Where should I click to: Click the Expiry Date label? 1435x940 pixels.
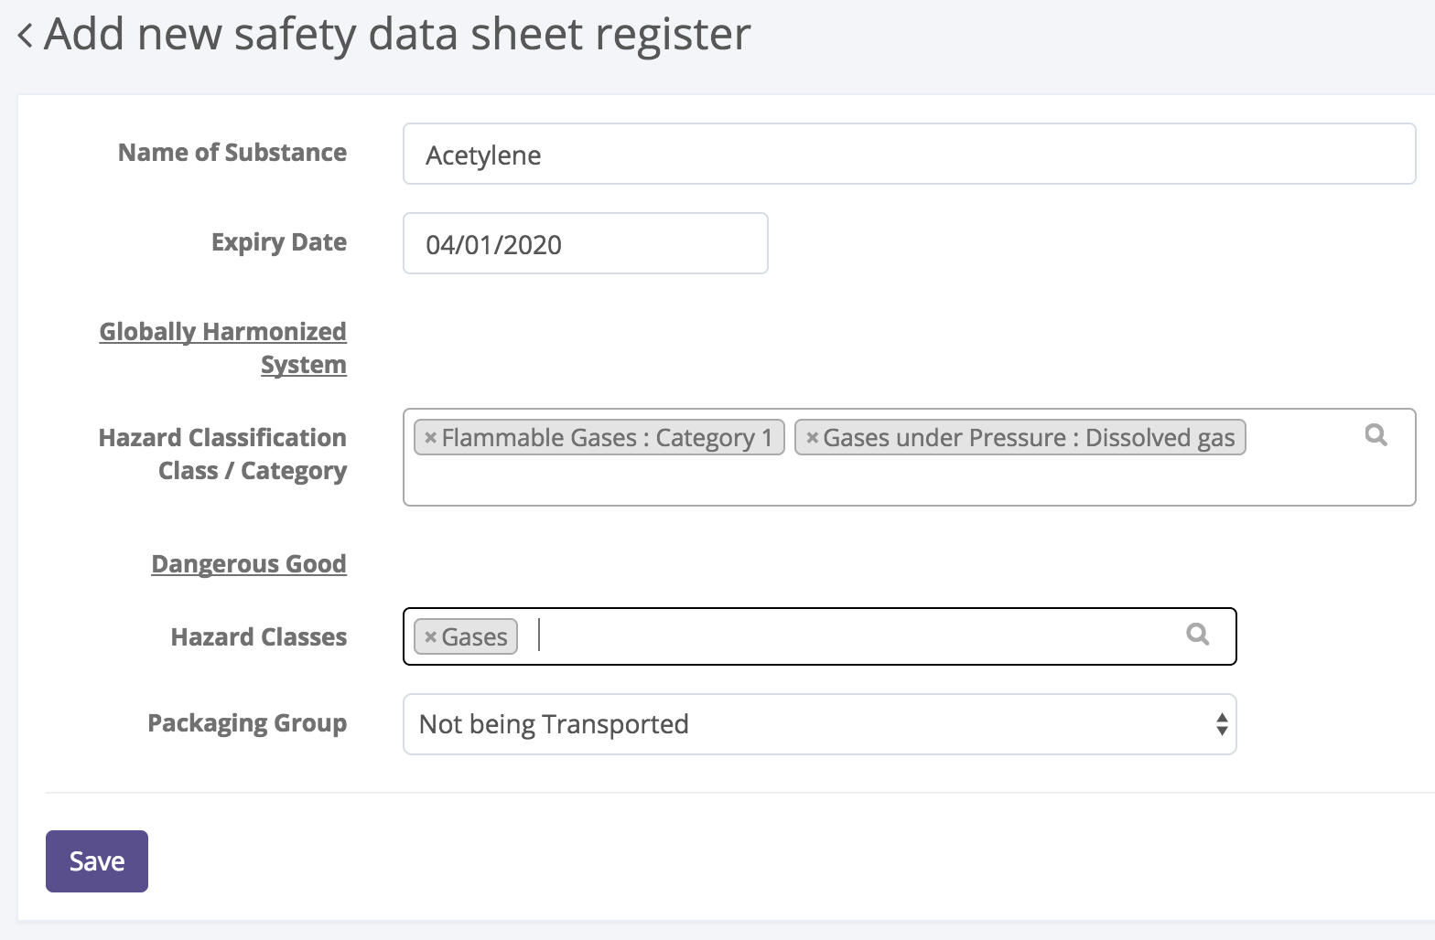279,242
